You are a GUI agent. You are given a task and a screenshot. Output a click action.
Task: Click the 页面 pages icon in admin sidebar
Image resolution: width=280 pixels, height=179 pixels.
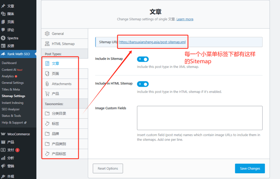[x=3, y=22]
